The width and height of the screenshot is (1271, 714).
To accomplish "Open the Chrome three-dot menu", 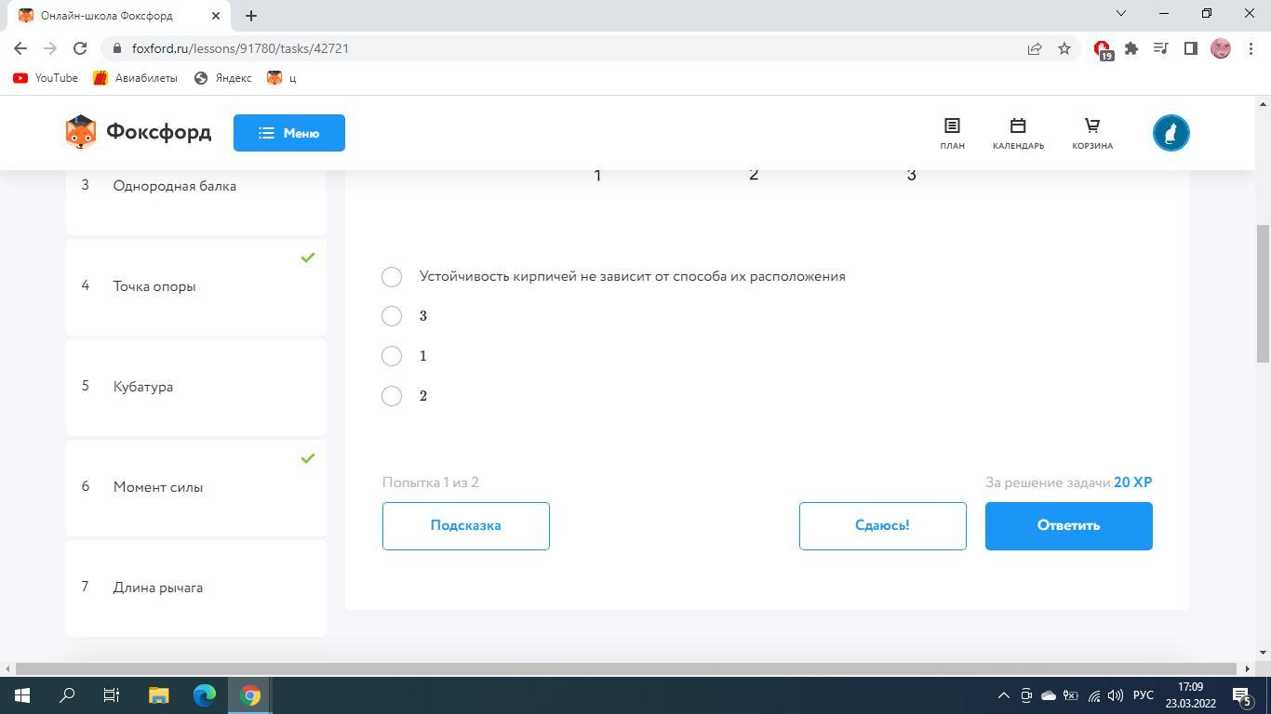I will coord(1251,48).
